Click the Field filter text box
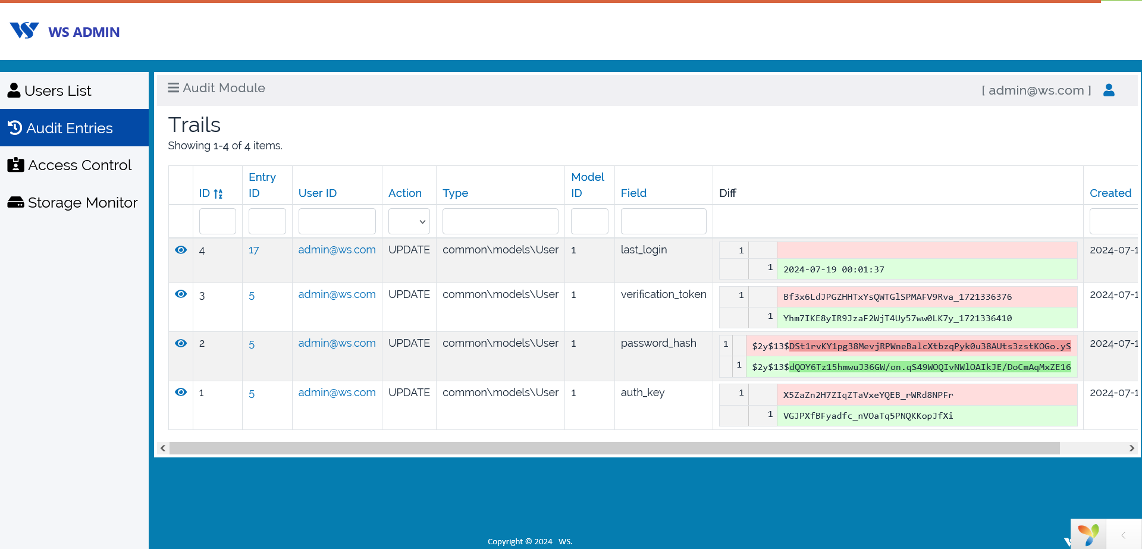This screenshot has height=549, width=1142. pos(663,222)
